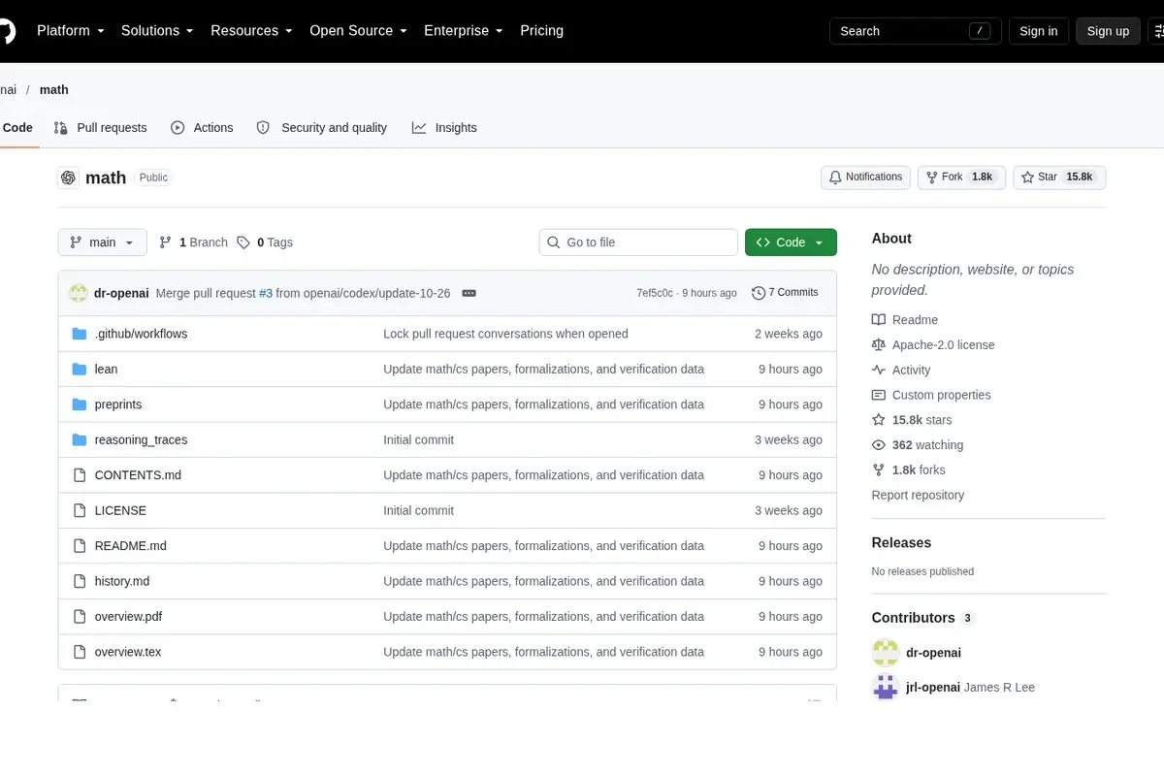
Task: Expand the Open Source menu
Action: coord(358,31)
